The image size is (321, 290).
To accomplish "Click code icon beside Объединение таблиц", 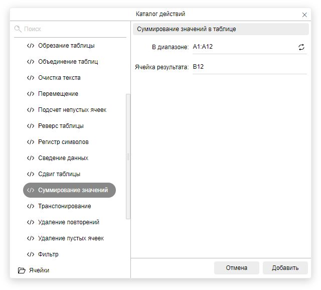I will coord(31,62).
